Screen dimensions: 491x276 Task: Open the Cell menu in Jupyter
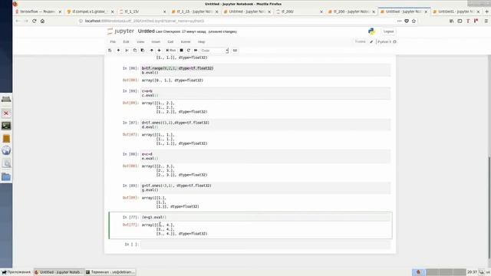pyautogui.click(x=170, y=41)
